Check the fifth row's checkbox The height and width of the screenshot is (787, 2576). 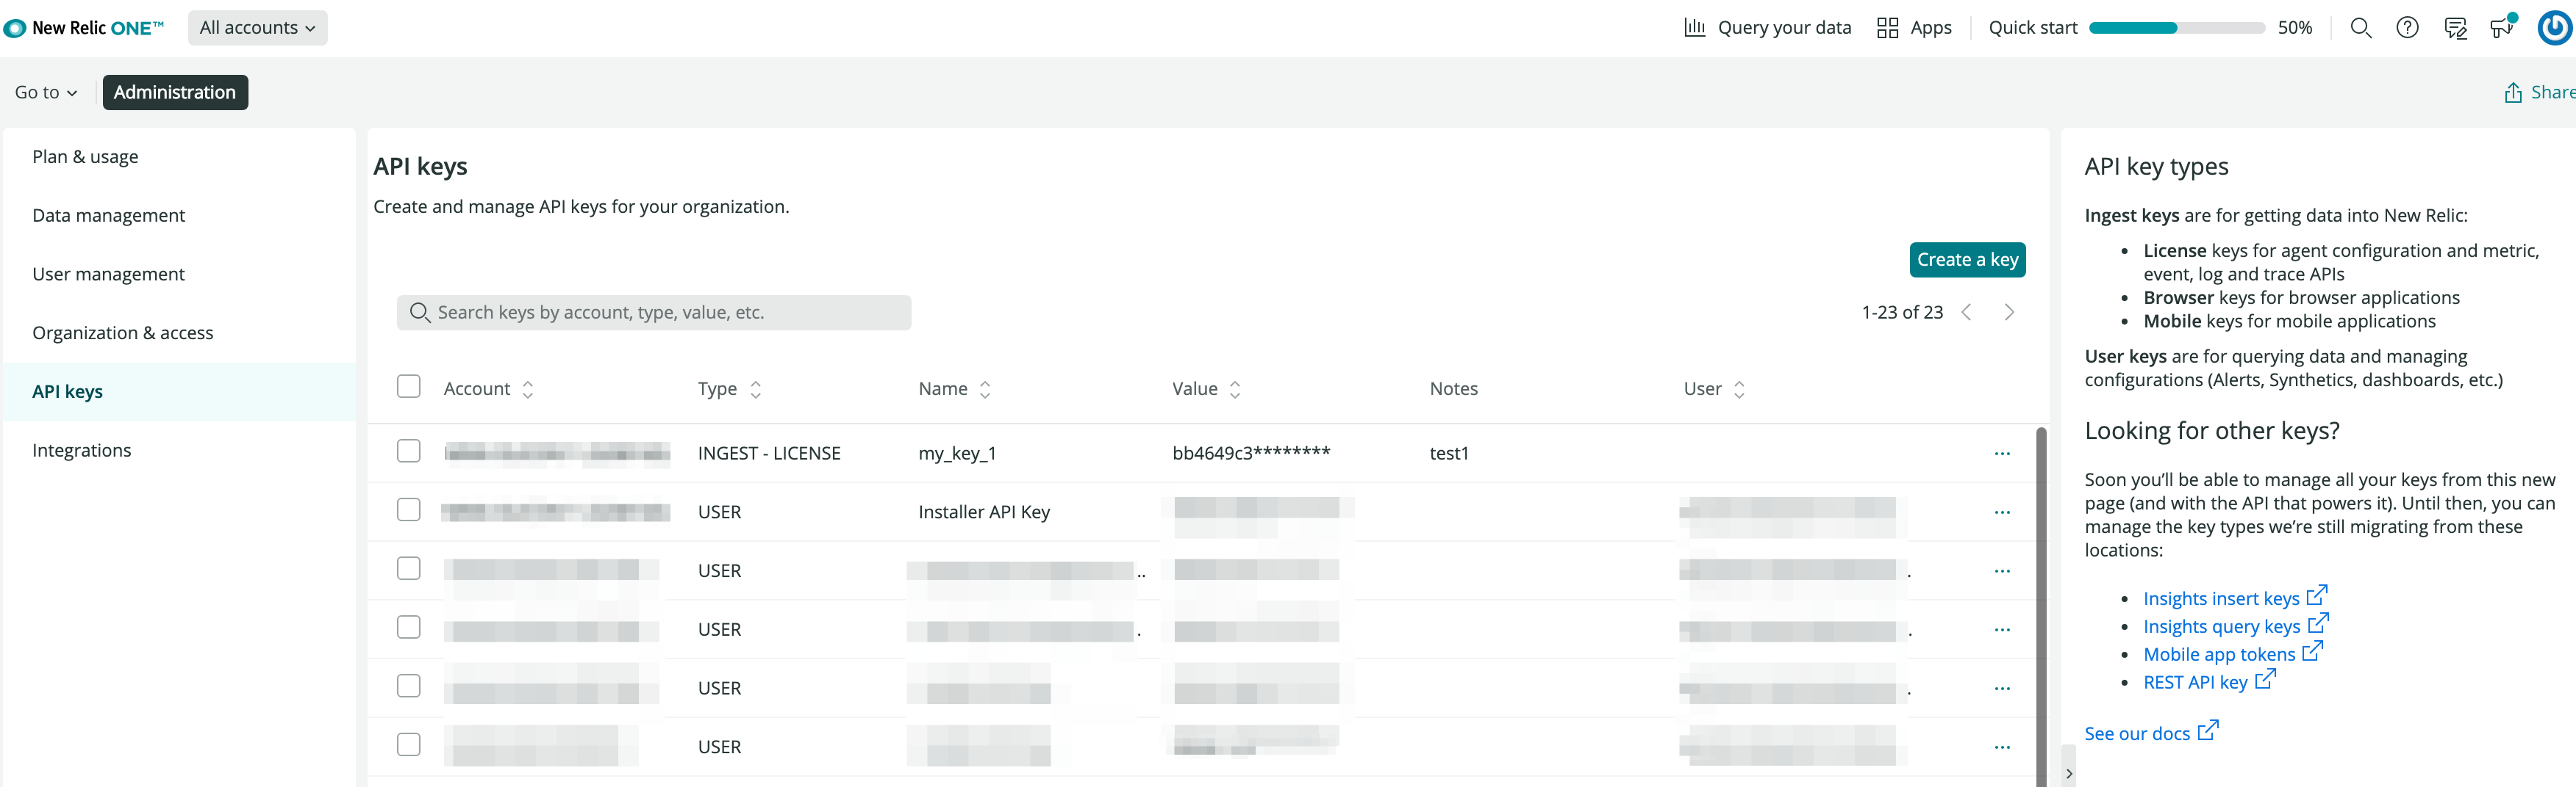pos(408,687)
